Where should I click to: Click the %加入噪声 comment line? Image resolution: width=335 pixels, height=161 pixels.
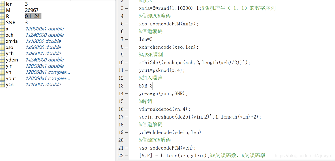click(x=151, y=78)
